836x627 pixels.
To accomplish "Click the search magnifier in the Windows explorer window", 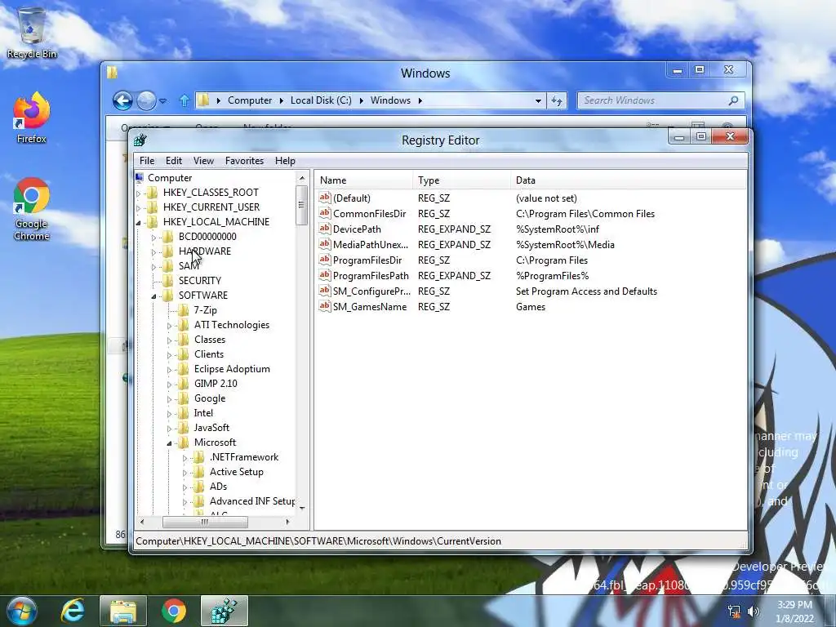I will tap(734, 100).
